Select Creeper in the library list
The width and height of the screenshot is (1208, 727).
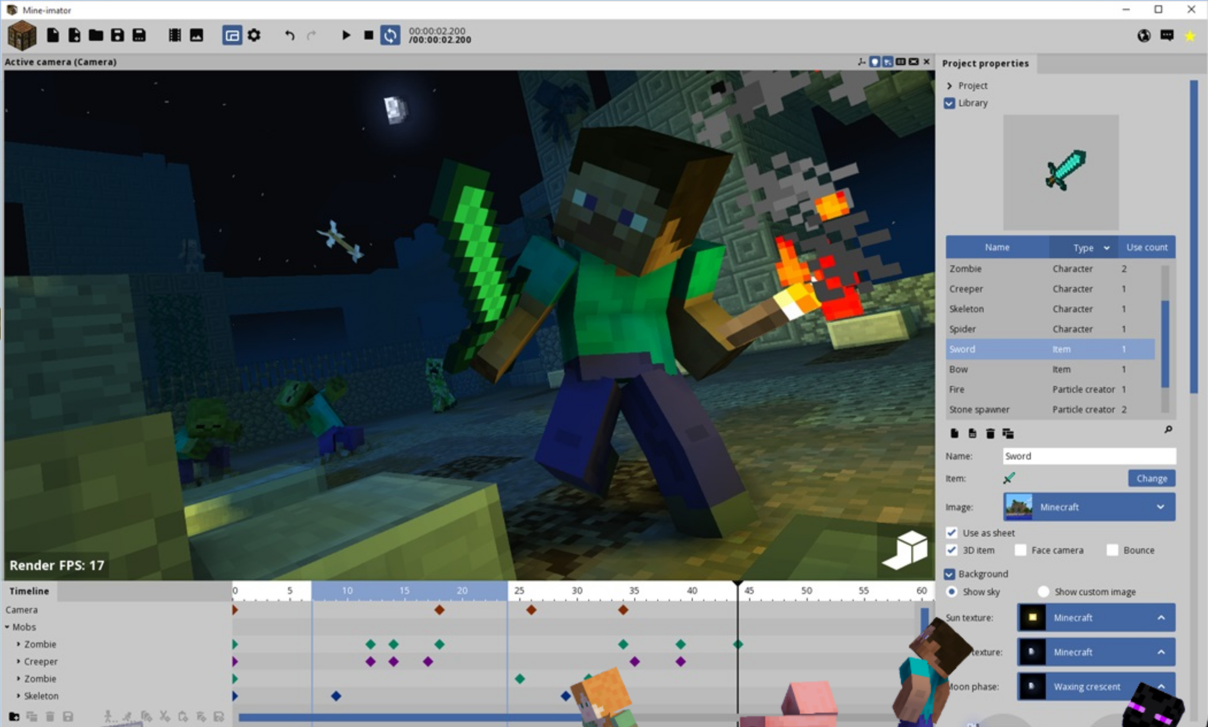1050,289
